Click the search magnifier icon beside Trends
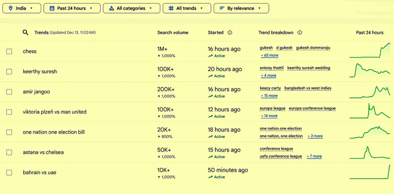394x194 pixels. [x=25, y=32]
